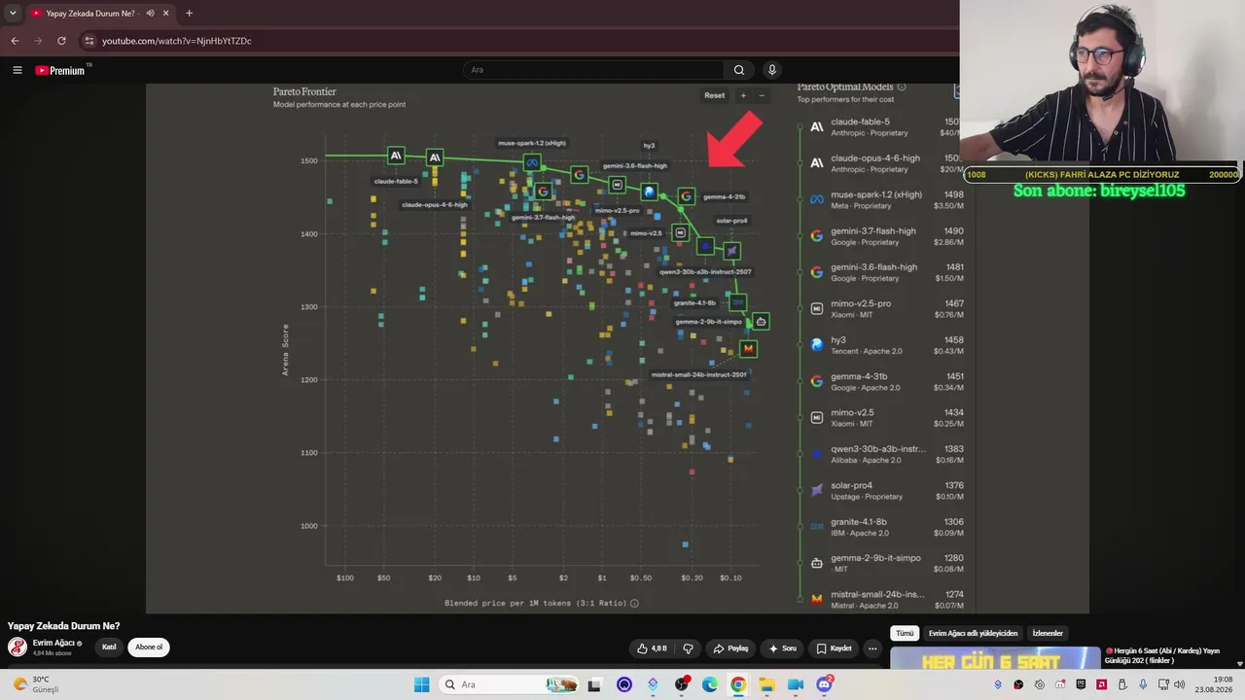View site information beside the URL
Viewport: 1245px width, 700px height.
pyautogui.click(x=89, y=41)
